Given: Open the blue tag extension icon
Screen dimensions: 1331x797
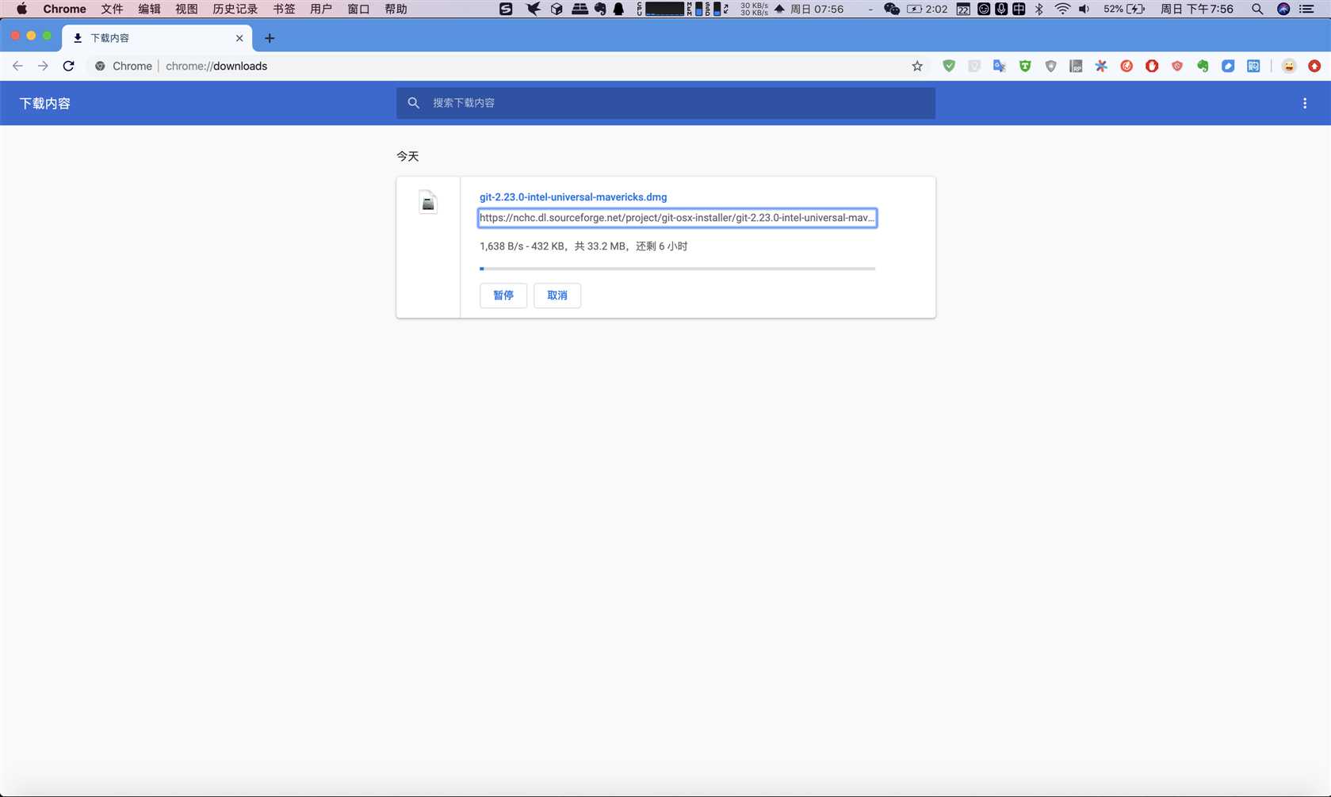Looking at the screenshot, I should (1228, 67).
